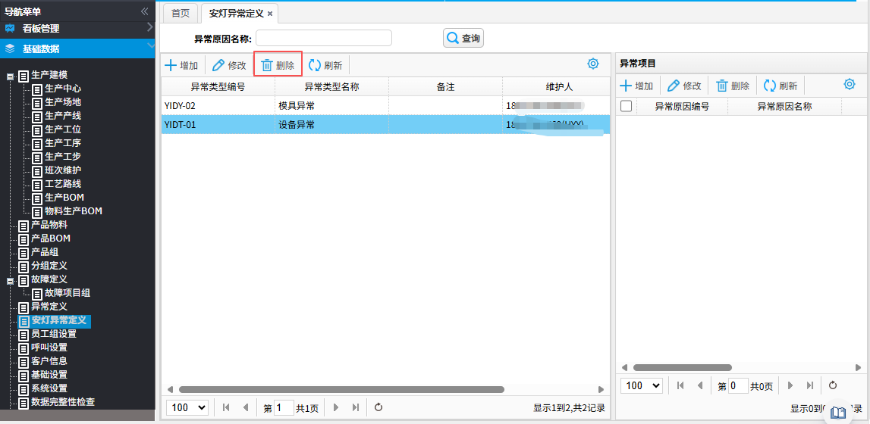The width and height of the screenshot is (870, 424).
Task: Switch to the 首页 tab
Action: click(181, 14)
